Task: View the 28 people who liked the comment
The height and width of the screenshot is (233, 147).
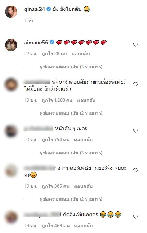Action: pos(54,54)
